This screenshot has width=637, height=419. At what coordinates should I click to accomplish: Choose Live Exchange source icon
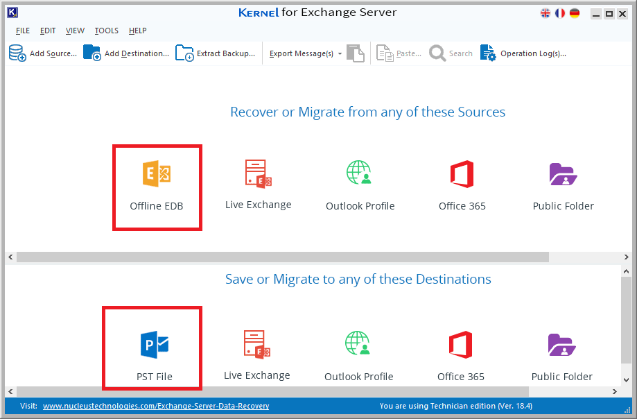coord(259,173)
